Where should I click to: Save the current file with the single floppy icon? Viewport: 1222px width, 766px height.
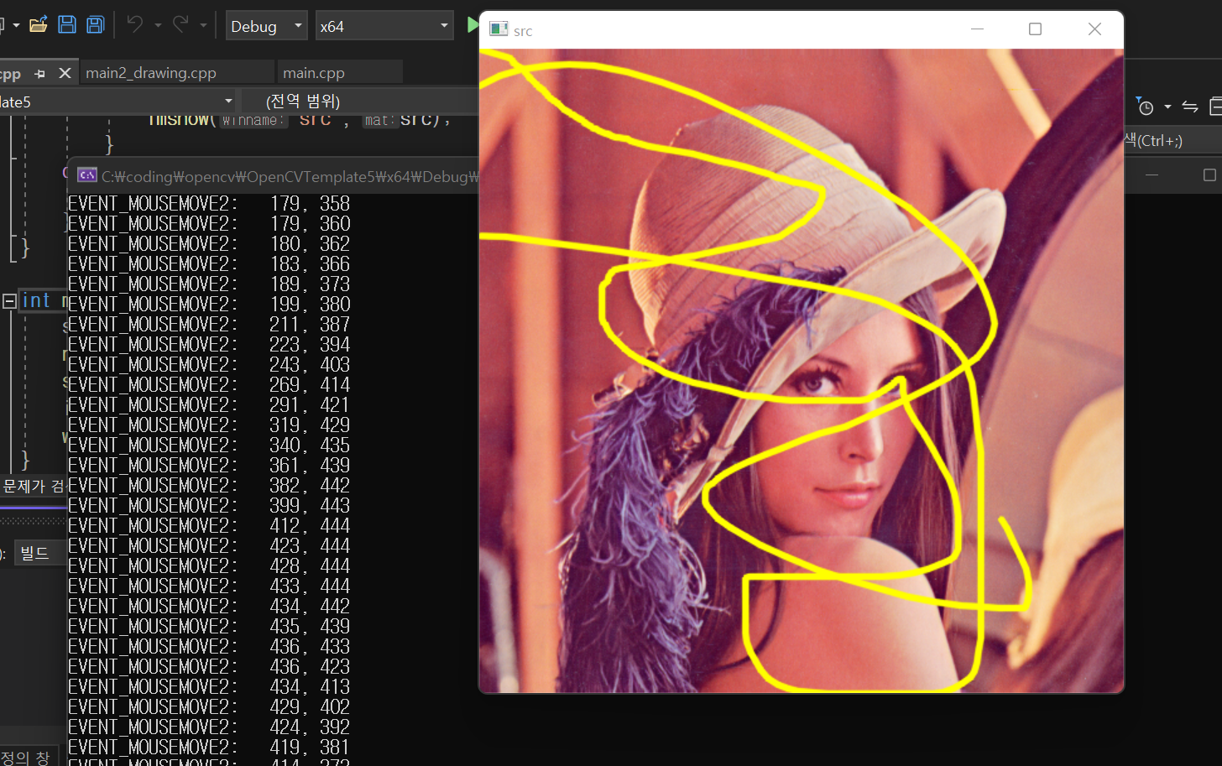tap(67, 24)
